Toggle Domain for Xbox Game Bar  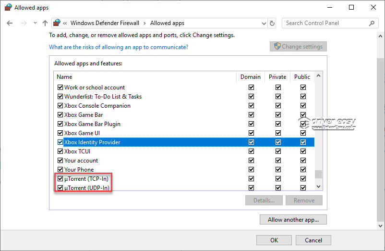(251, 114)
